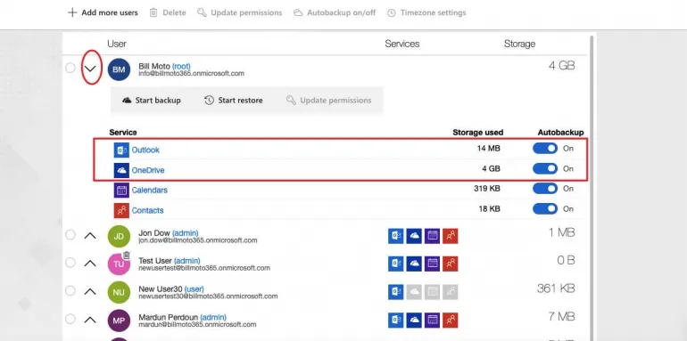Image resolution: width=687 pixels, height=341 pixels.
Task: Select Jon Dow row radio button
Action: pos(70,235)
